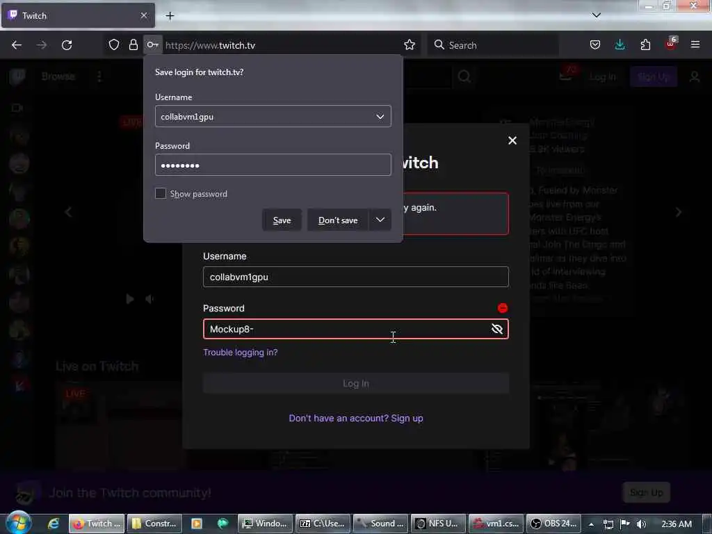Go to next carousel slide arrow
Screen dimensions: 712x534
[x=679, y=212]
